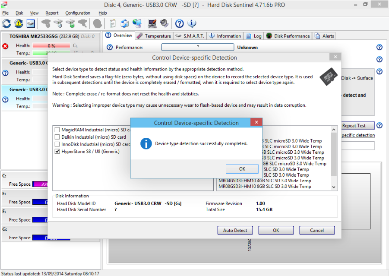The width and height of the screenshot is (389, 276).
Task: Check the MagicRAM Industrial SD card box
Action: coord(57,130)
